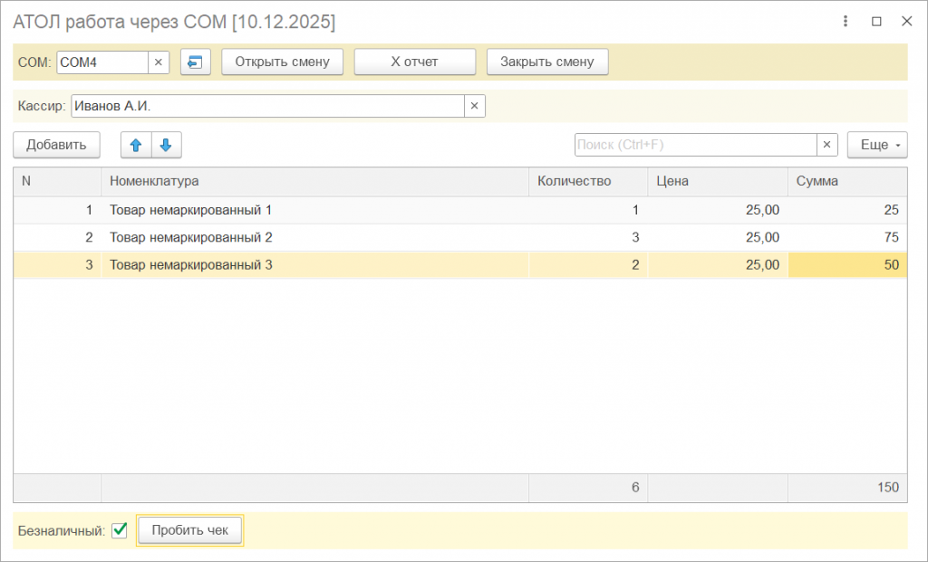Click Закрыть смену button
Screen dimensions: 928x562
(x=547, y=62)
